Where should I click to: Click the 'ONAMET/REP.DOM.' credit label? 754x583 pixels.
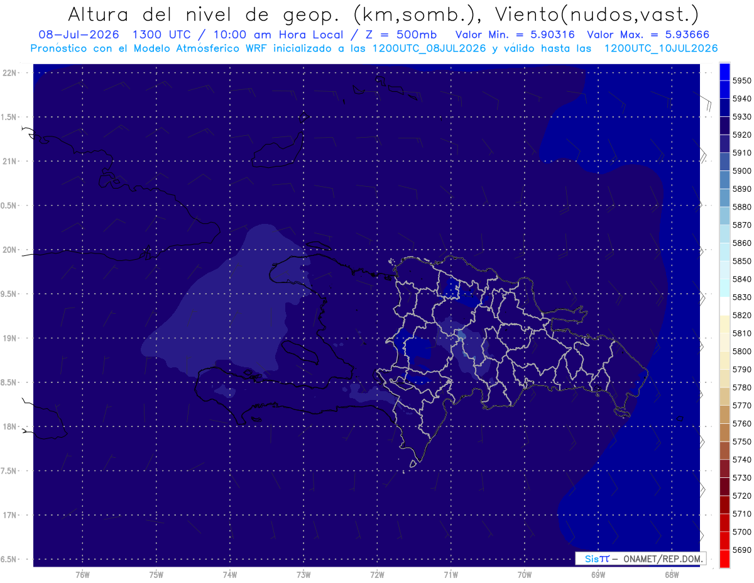663,558
